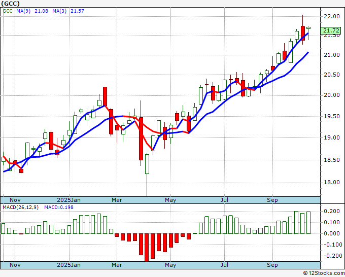Click the 21.00 price axis label
Viewport: 345px width, 277px height.
pyautogui.click(x=332, y=55)
